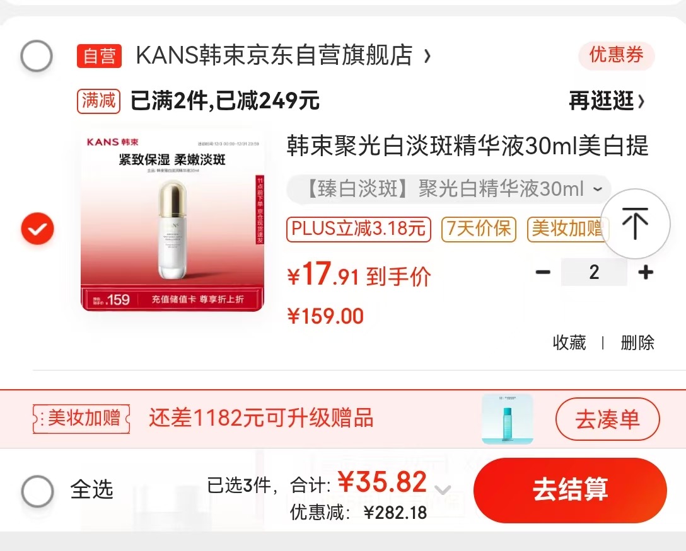Tap the 去结算 checkout button

570,490
